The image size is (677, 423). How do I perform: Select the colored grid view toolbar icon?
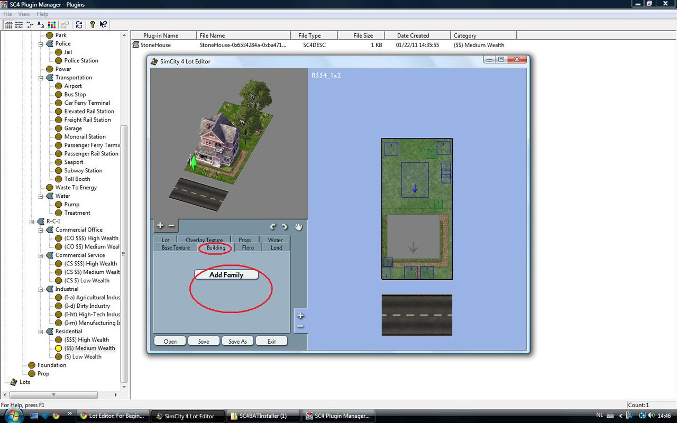point(52,25)
